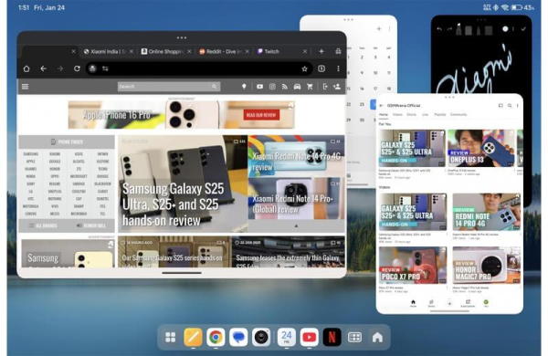This screenshot has width=548, height=356.
Task: Launch Chrome from the dock
Action: point(216,337)
